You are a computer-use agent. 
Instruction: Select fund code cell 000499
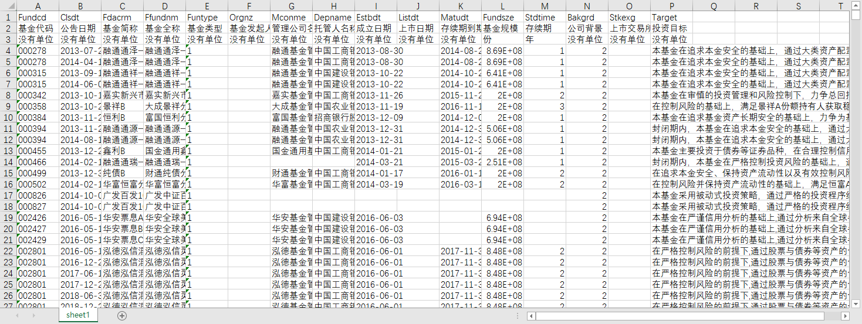pyautogui.click(x=38, y=173)
